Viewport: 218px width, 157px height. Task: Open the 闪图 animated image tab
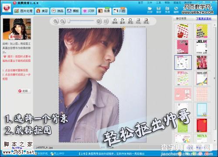click(x=119, y=11)
